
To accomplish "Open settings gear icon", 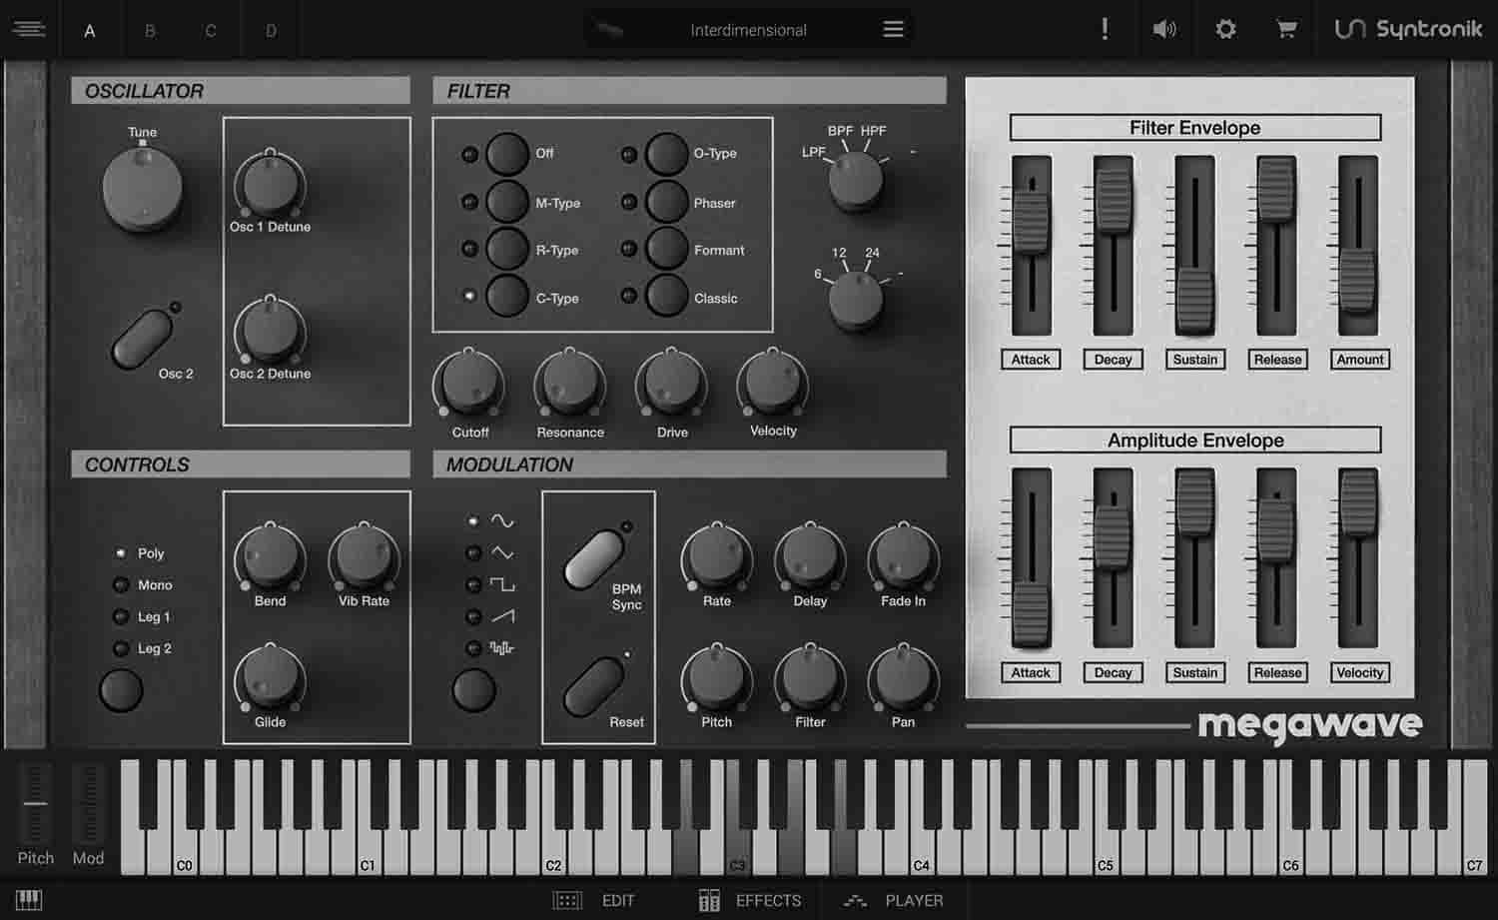I will tap(1225, 29).
